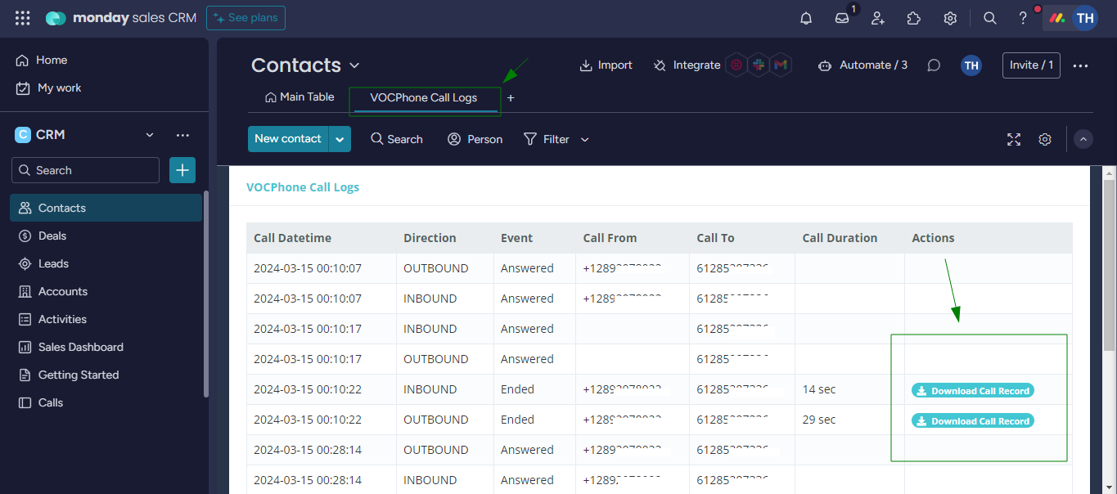Open the top bar search magnifier

(989, 18)
